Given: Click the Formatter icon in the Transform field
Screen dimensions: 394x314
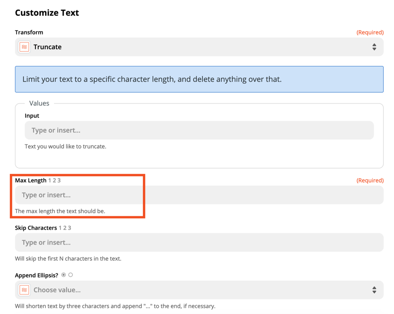Looking at the screenshot, I should pos(24,47).
